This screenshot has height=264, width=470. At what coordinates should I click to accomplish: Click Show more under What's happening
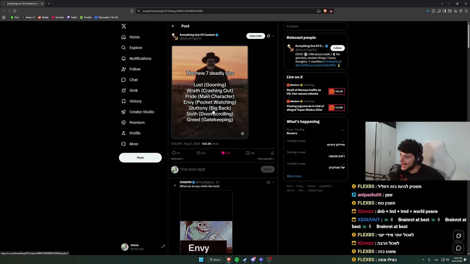coord(294,176)
